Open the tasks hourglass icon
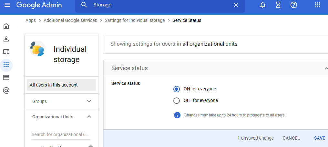328x147 pixels. tap(278, 5)
